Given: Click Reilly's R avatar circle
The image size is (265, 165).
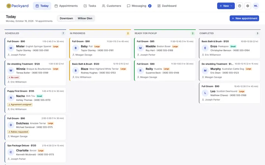Looking at the screenshot, I should pos(140,70).
